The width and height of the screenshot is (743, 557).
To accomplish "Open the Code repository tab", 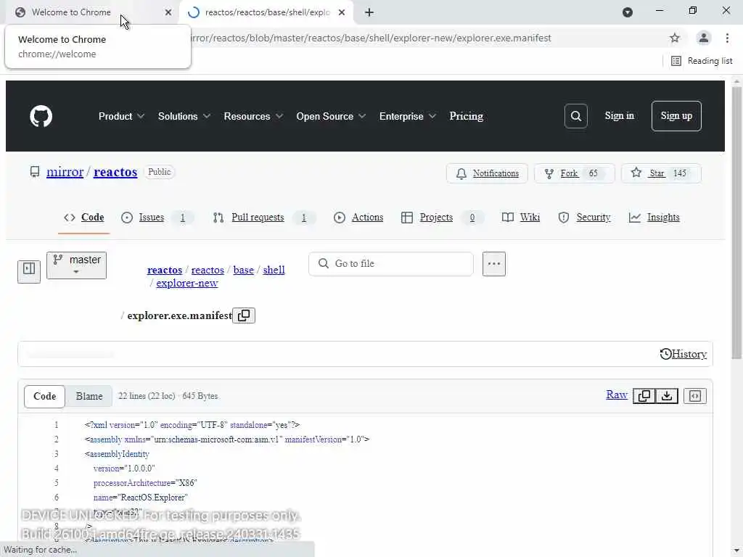I will [84, 218].
